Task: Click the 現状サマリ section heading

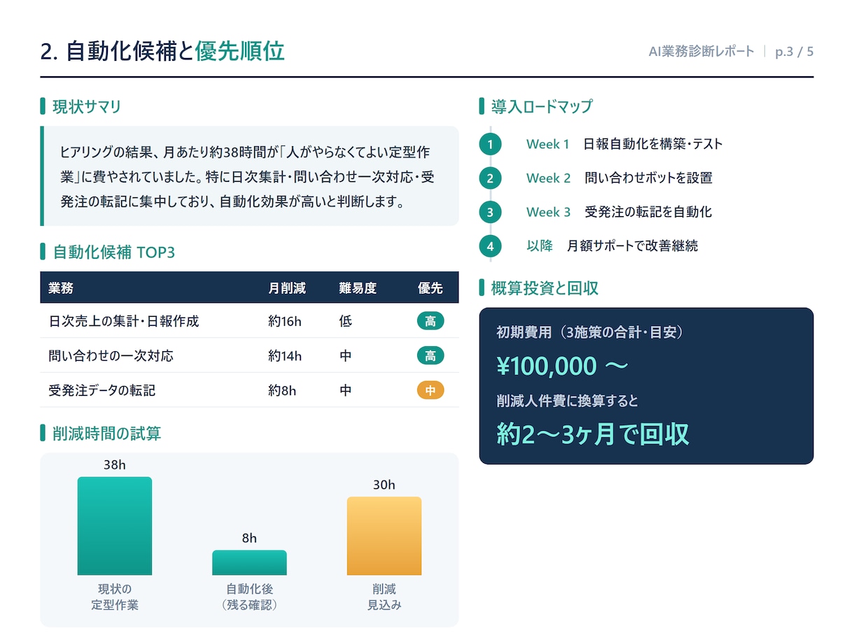Action: (87, 106)
